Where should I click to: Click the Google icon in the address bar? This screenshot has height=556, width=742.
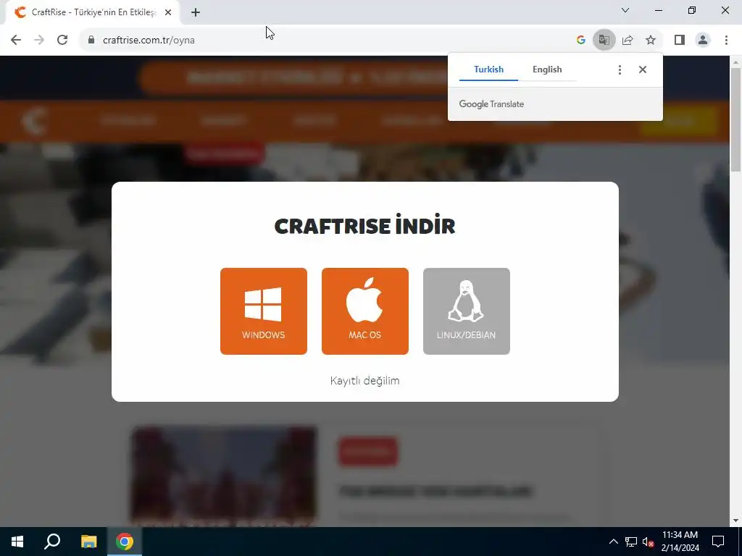[580, 40]
